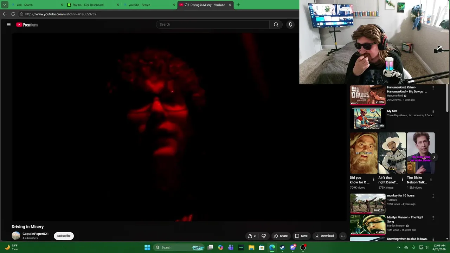
Task: Open 'Knowing when to shut it down.' video
Action: [x=407, y=239]
